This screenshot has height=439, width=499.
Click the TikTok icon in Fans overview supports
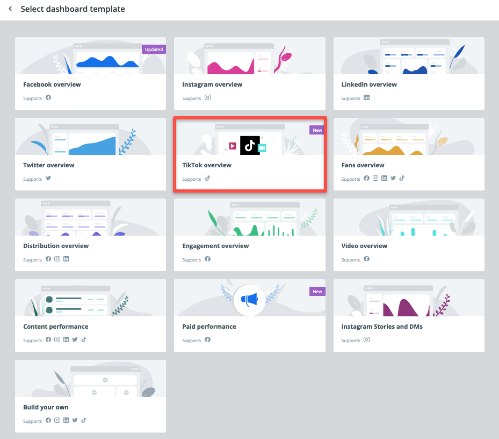coord(402,178)
